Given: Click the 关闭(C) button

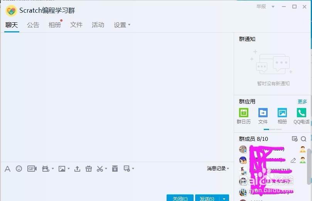Looking at the screenshot, I should (180, 198).
